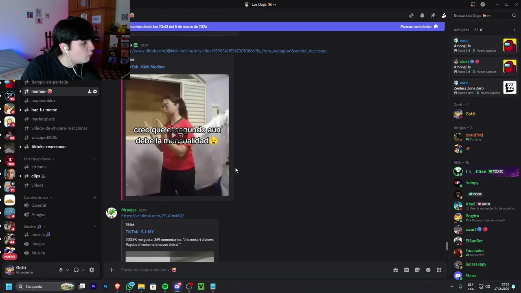Show pinned messages via pin icon
The image size is (521, 293).
(x=433, y=15)
